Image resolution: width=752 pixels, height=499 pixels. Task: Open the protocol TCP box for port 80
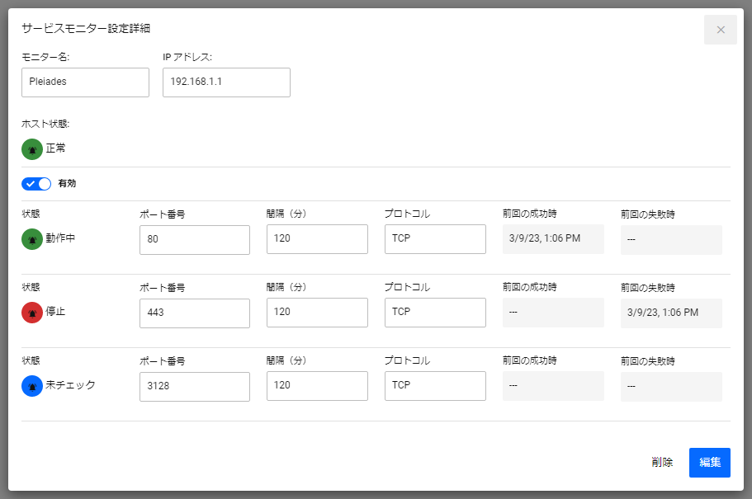pyautogui.click(x=435, y=239)
